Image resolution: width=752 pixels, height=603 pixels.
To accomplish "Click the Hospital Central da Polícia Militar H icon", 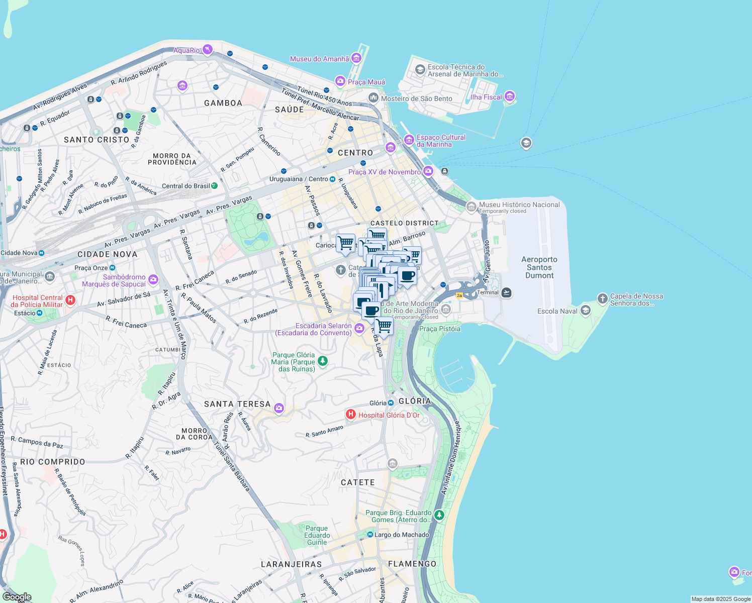I will 70,300.
